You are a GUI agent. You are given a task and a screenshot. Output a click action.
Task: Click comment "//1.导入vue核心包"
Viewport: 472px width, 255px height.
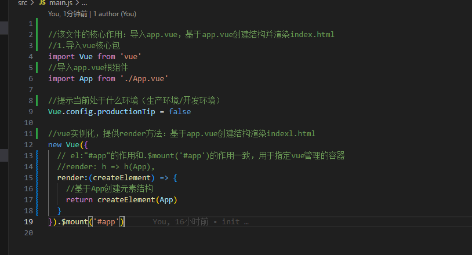coord(84,45)
